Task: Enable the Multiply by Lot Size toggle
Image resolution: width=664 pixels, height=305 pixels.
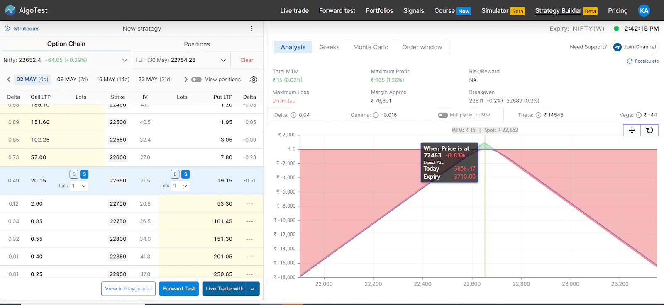Action: 443,115
